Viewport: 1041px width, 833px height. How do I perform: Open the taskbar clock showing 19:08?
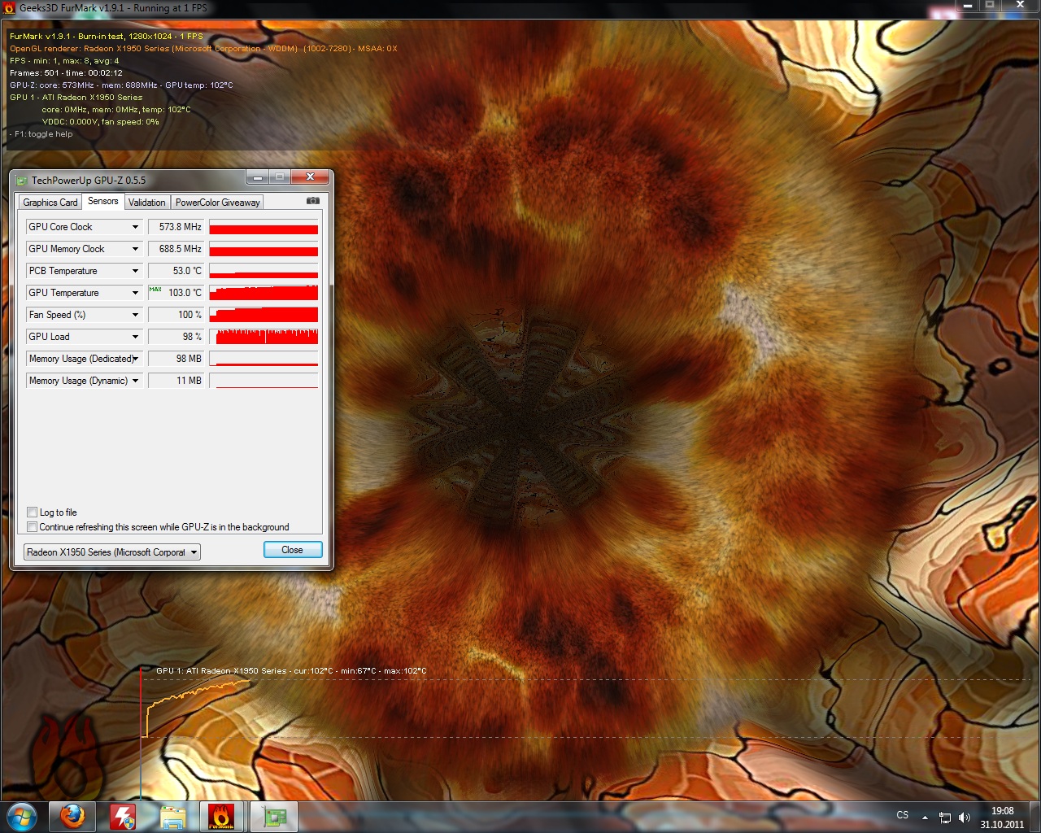(x=1002, y=818)
